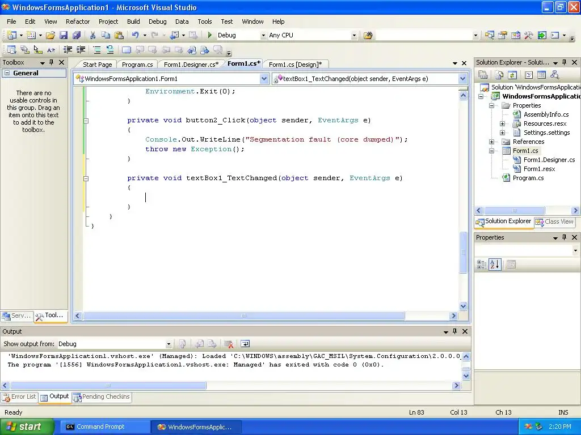This screenshot has height=435, width=581.
Task: Cut selection with the scissors icon
Action: (x=92, y=35)
